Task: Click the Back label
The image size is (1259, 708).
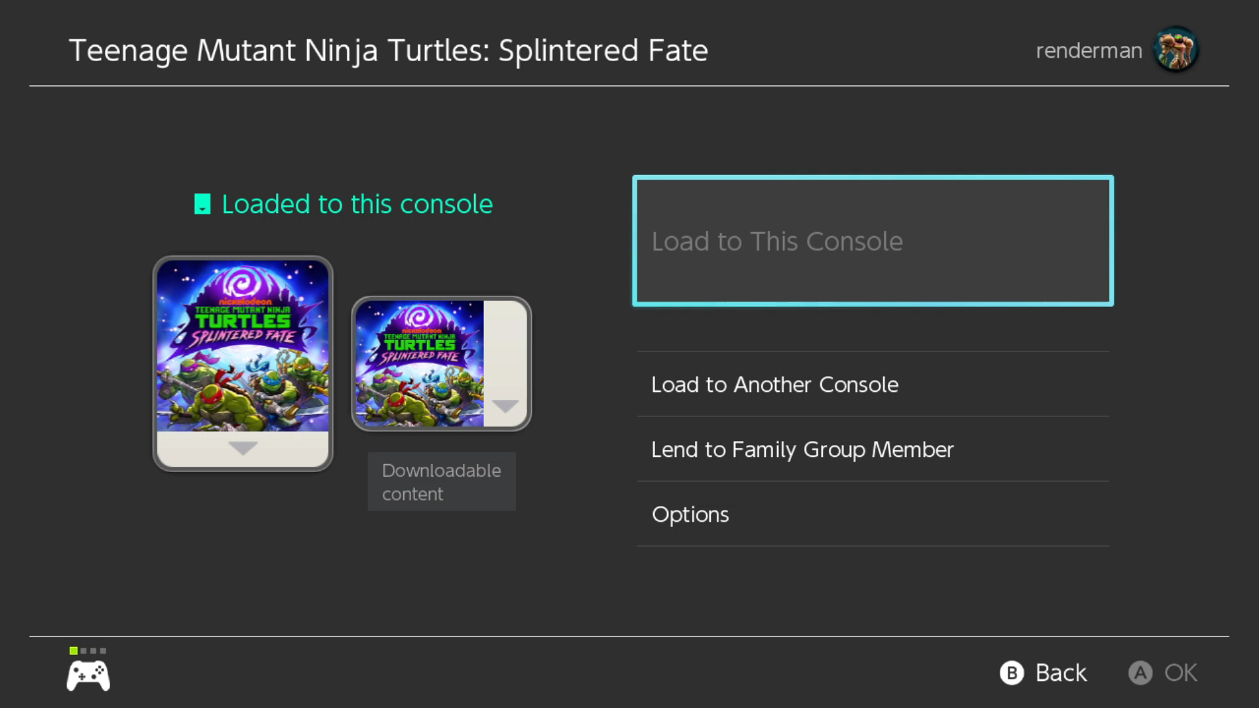Action: click(1060, 673)
